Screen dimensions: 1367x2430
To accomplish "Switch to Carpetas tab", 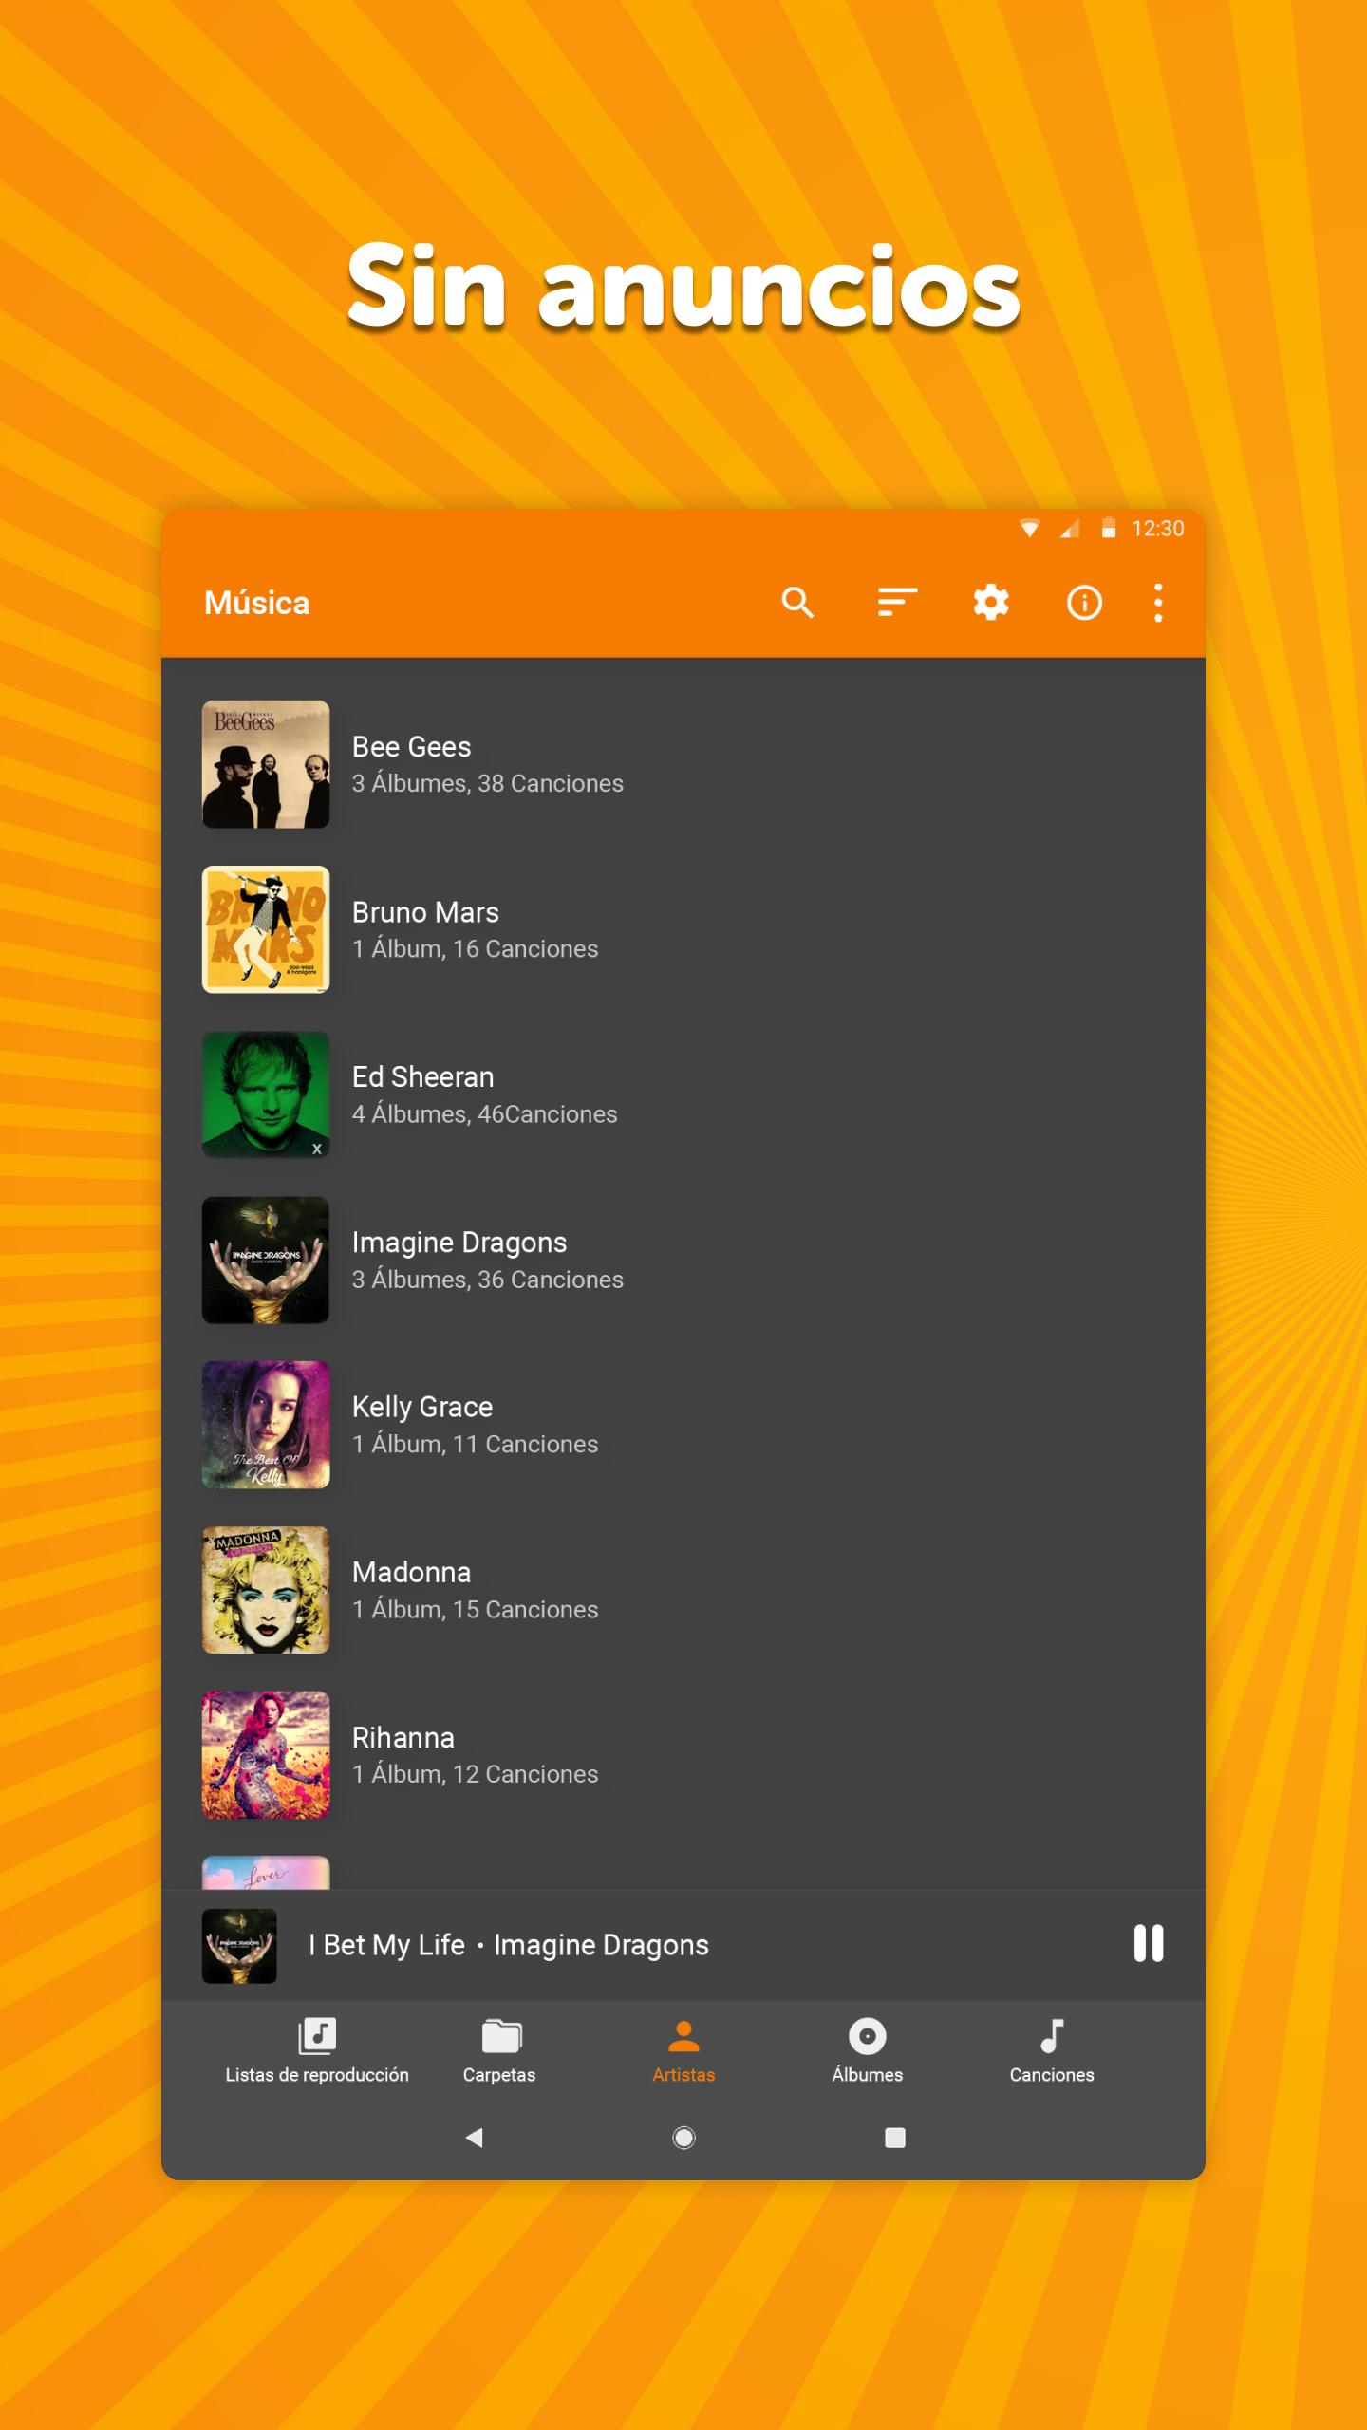I will pyautogui.click(x=499, y=2050).
